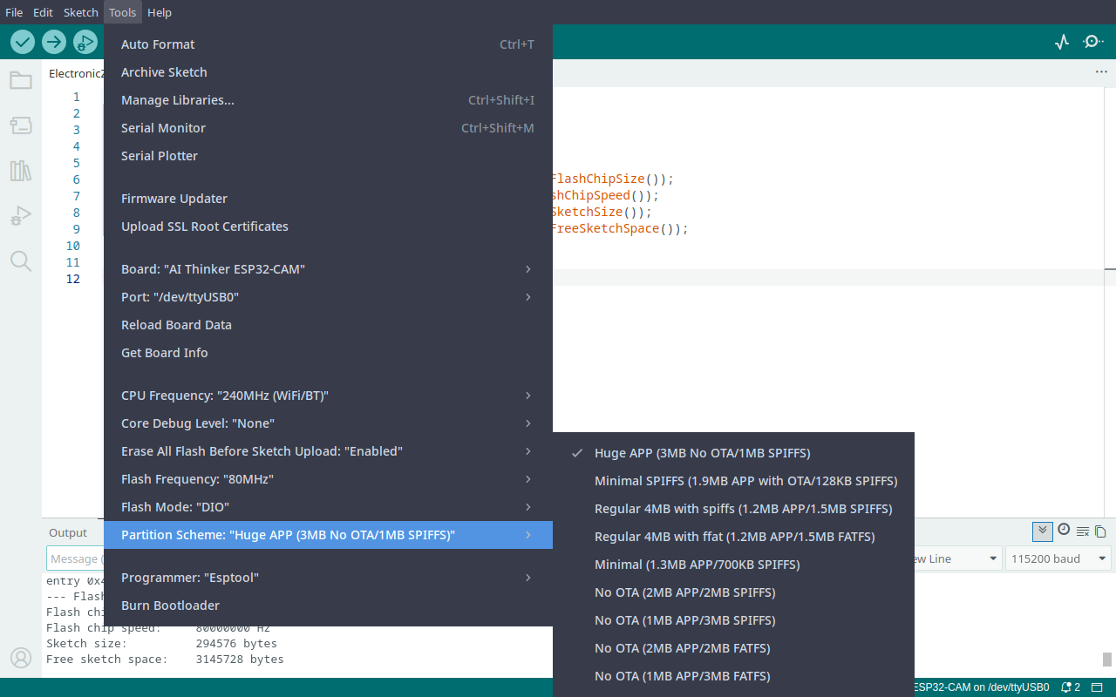Expand the Partition Scheme submenu entry
The height and width of the screenshot is (697, 1116).
tap(328, 535)
